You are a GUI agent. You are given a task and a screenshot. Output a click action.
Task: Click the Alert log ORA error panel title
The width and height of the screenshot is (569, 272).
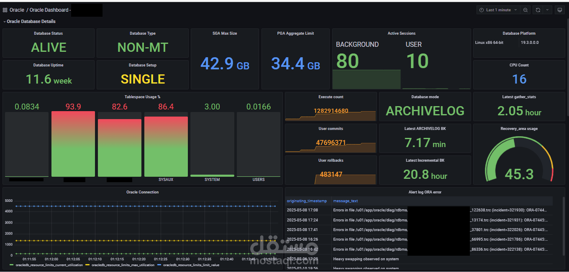(425, 192)
